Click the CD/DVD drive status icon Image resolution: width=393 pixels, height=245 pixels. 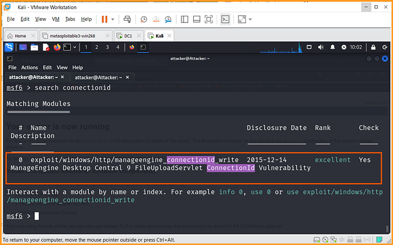325,240
